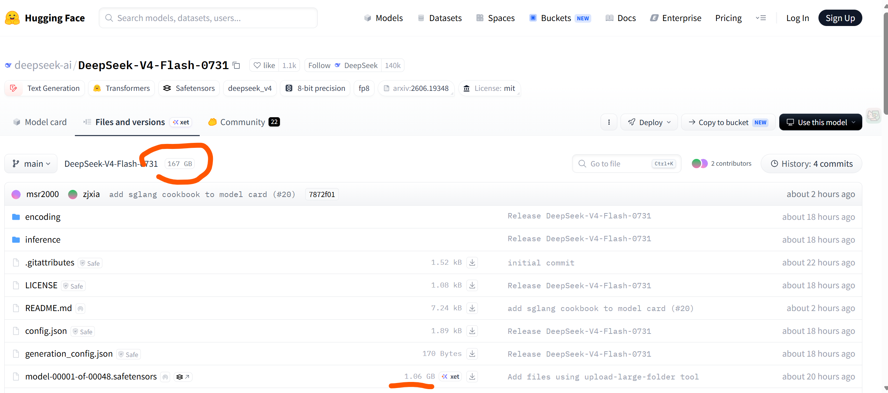Viewport: 888px width, 393px height.
Task: Download the README.md file
Action: tap(472, 308)
